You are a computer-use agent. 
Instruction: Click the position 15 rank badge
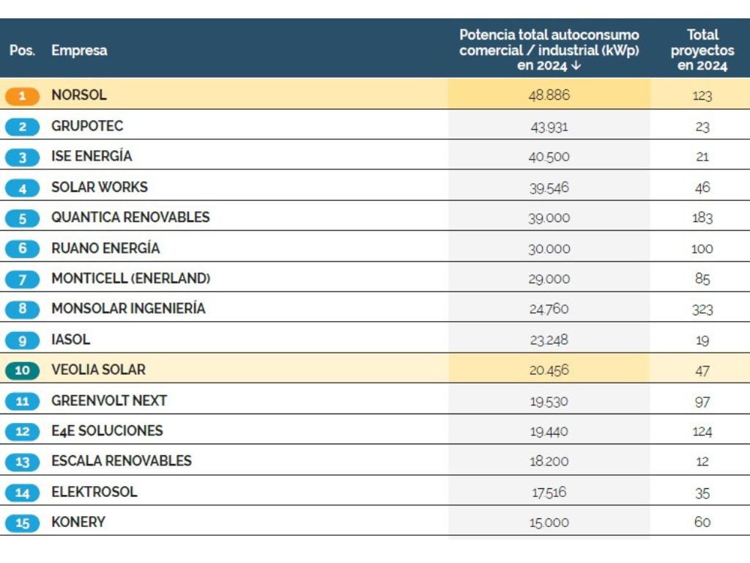tap(23, 523)
